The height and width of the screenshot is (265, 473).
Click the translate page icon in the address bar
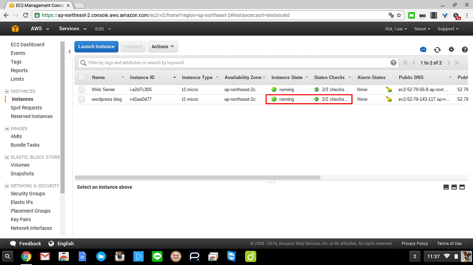click(x=391, y=15)
